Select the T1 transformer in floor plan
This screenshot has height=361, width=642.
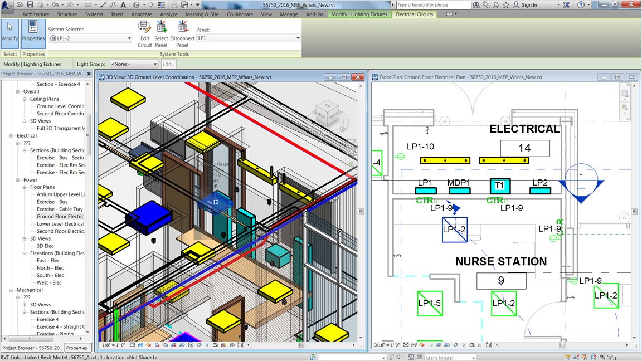coord(500,186)
